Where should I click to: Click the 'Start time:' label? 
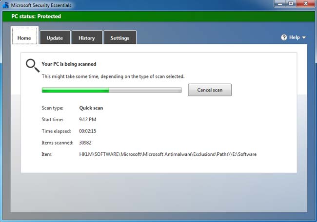(52, 119)
